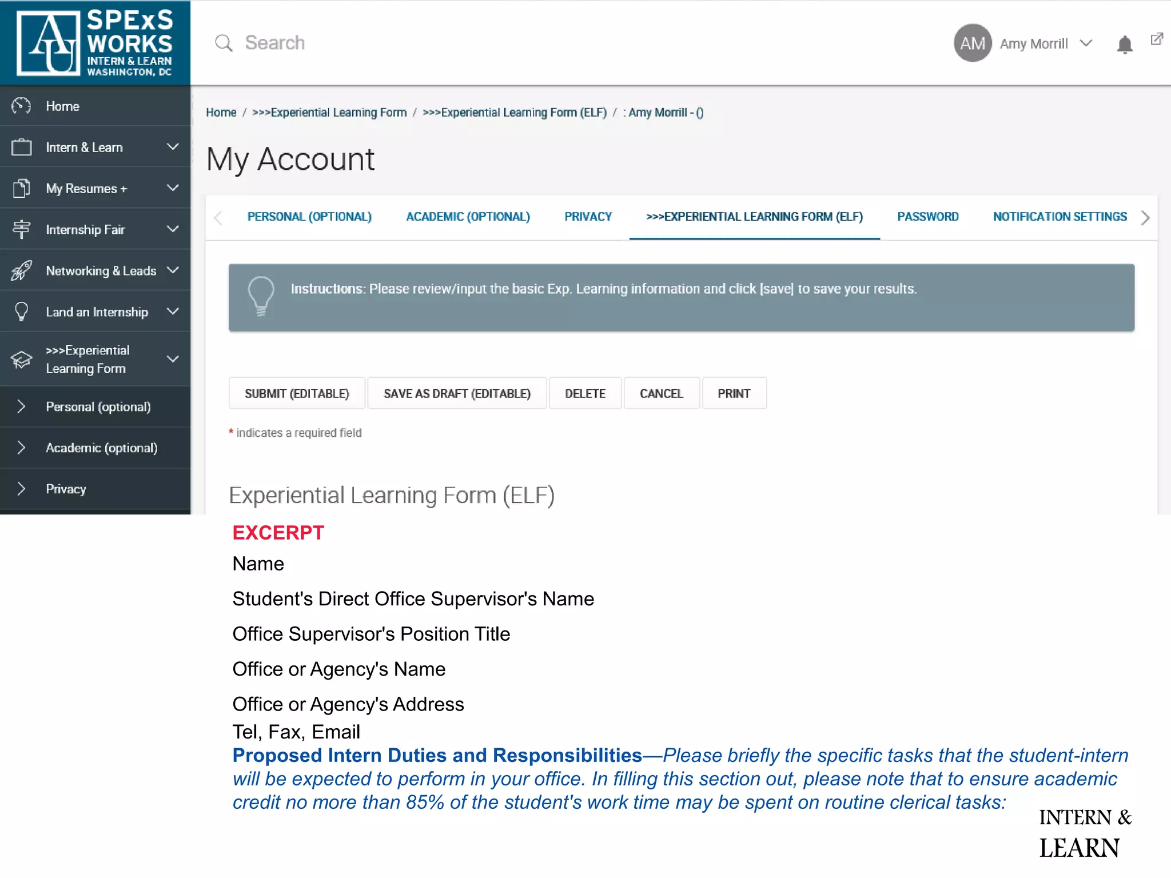Viewport: 1171px width, 878px height.
Task: Click the notification bell icon
Action: [1124, 44]
